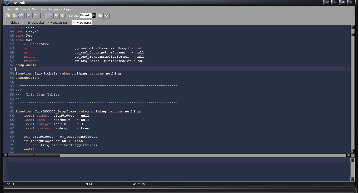This screenshot has height=193, width=359.
Task: Click 'gg_trg_Melee_Initialization' on line 51
Action: click(103, 61)
